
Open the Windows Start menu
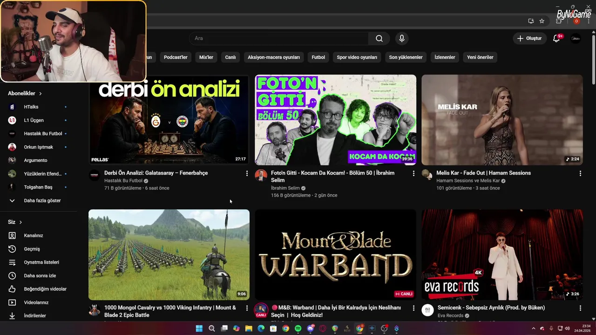click(199, 328)
